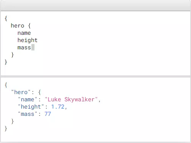Click the opening brace of the JSON result
Image resolution: width=191 pixels, height=143 pixels.
6,85
